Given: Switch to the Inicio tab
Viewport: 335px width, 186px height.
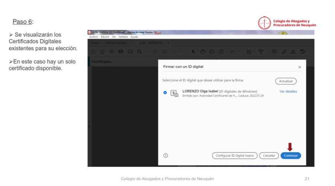Looking at the screenshot, I should click(x=95, y=43).
